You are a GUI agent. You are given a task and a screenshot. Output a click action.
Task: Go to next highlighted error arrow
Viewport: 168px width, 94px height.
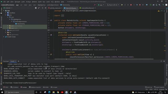[164, 11]
